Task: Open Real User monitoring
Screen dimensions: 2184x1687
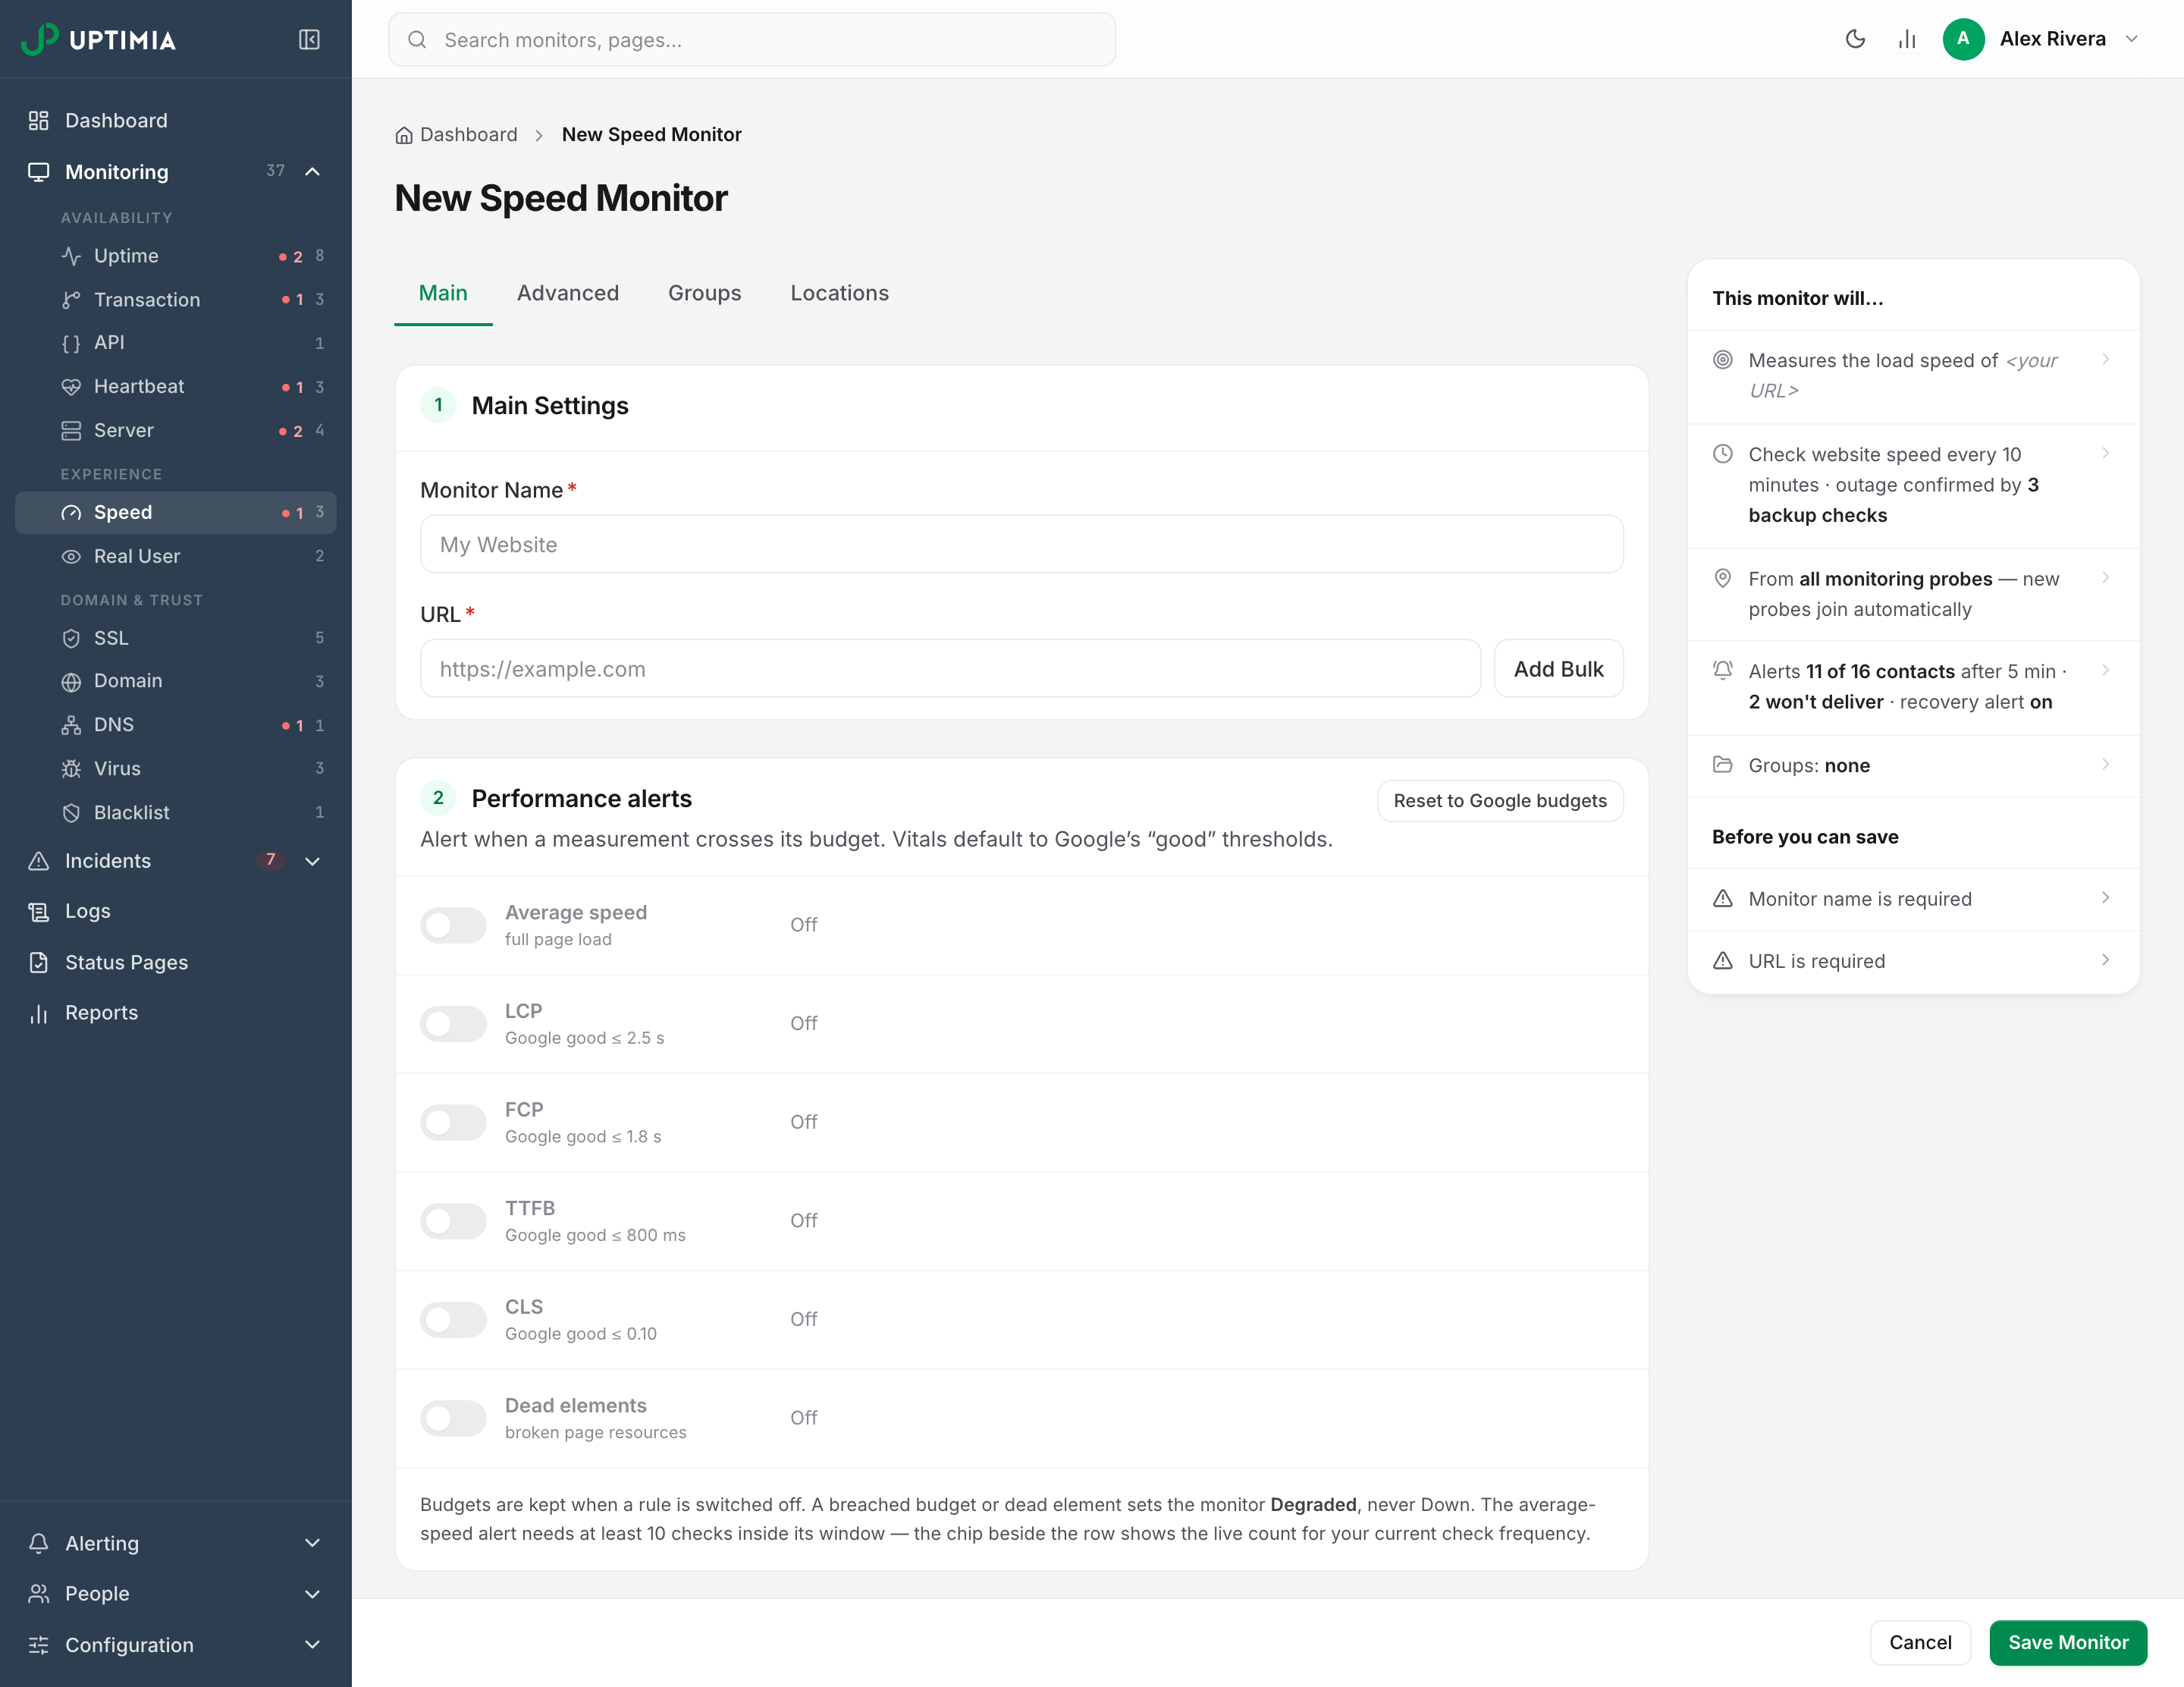Action: point(176,556)
